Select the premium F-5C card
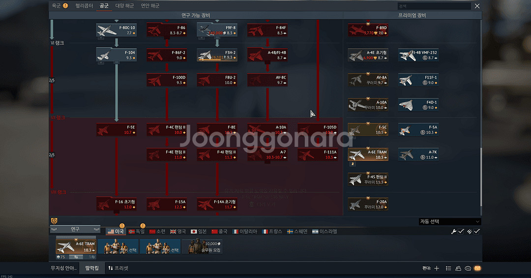This screenshot has width=531, height=278. click(x=368, y=130)
